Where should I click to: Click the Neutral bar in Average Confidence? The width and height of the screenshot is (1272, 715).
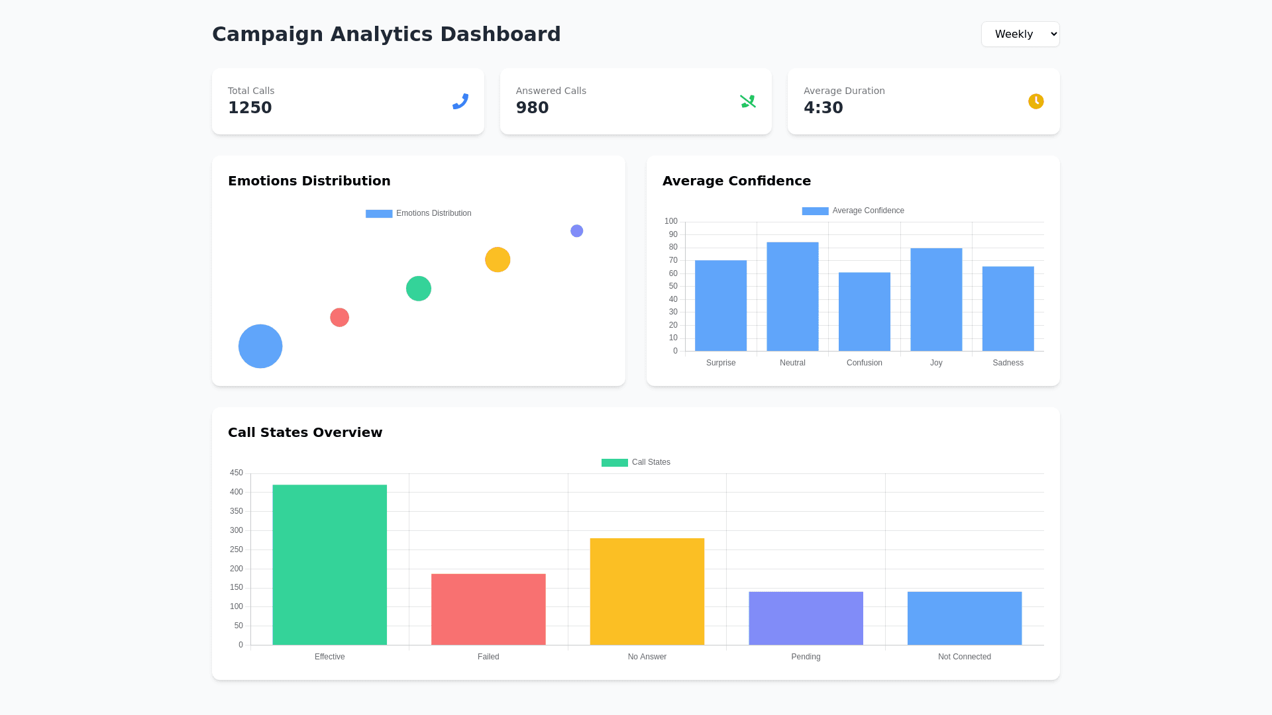(x=792, y=297)
